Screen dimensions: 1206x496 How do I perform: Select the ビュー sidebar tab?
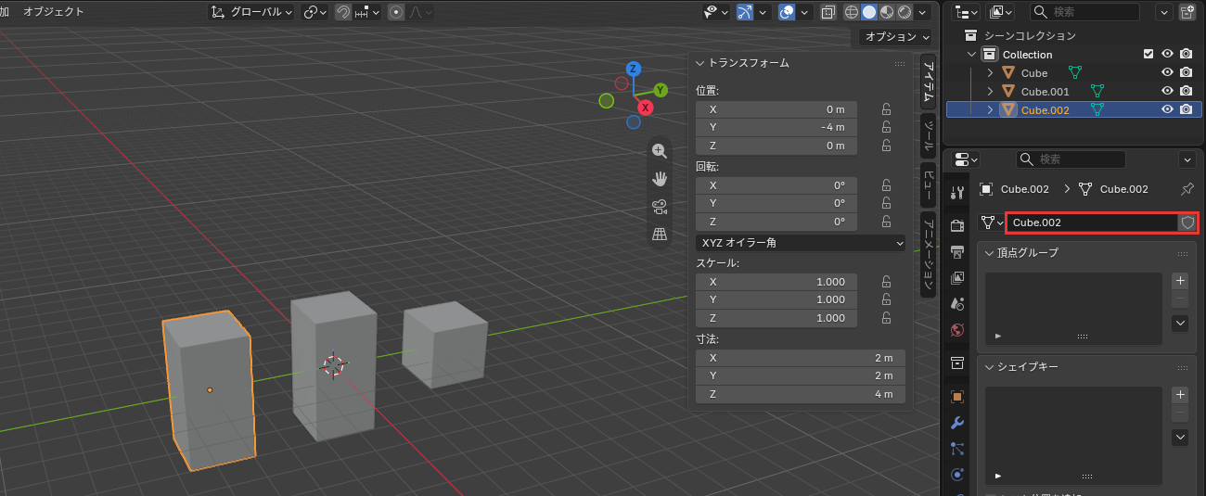(x=928, y=183)
